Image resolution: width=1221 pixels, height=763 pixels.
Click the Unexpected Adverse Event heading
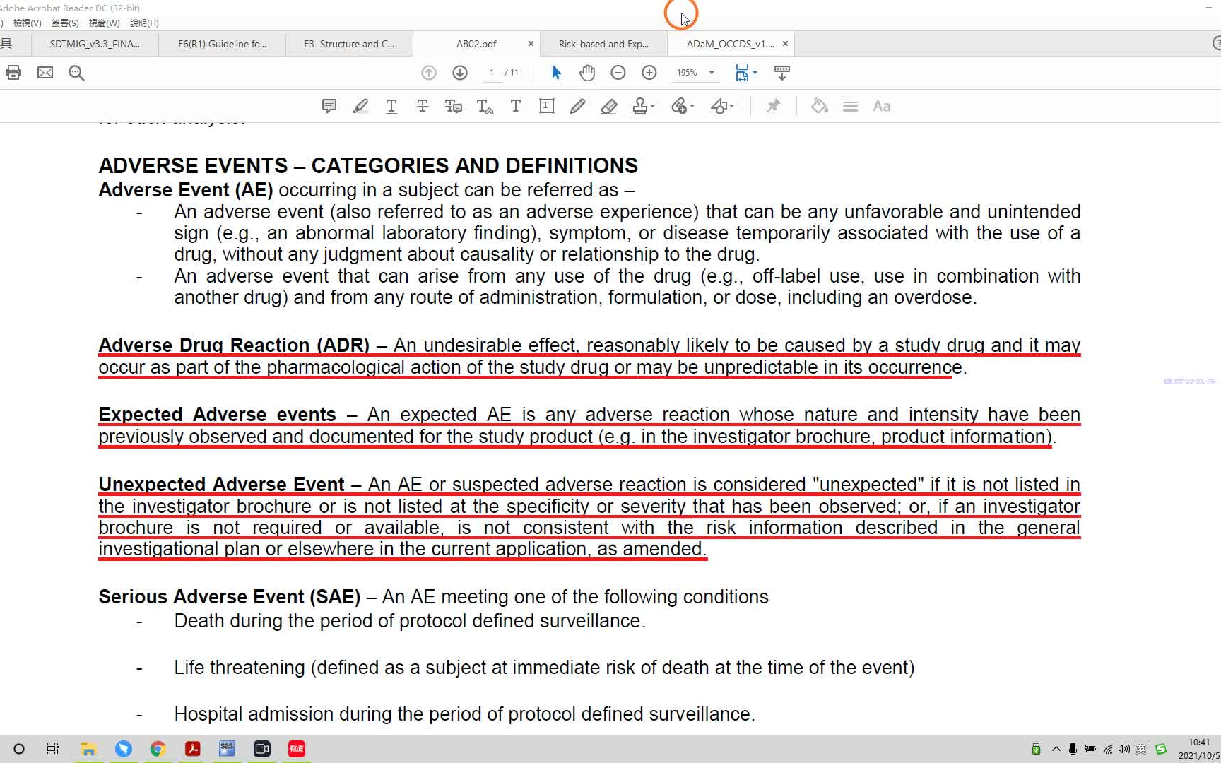pyautogui.click(x=221, y=484)
